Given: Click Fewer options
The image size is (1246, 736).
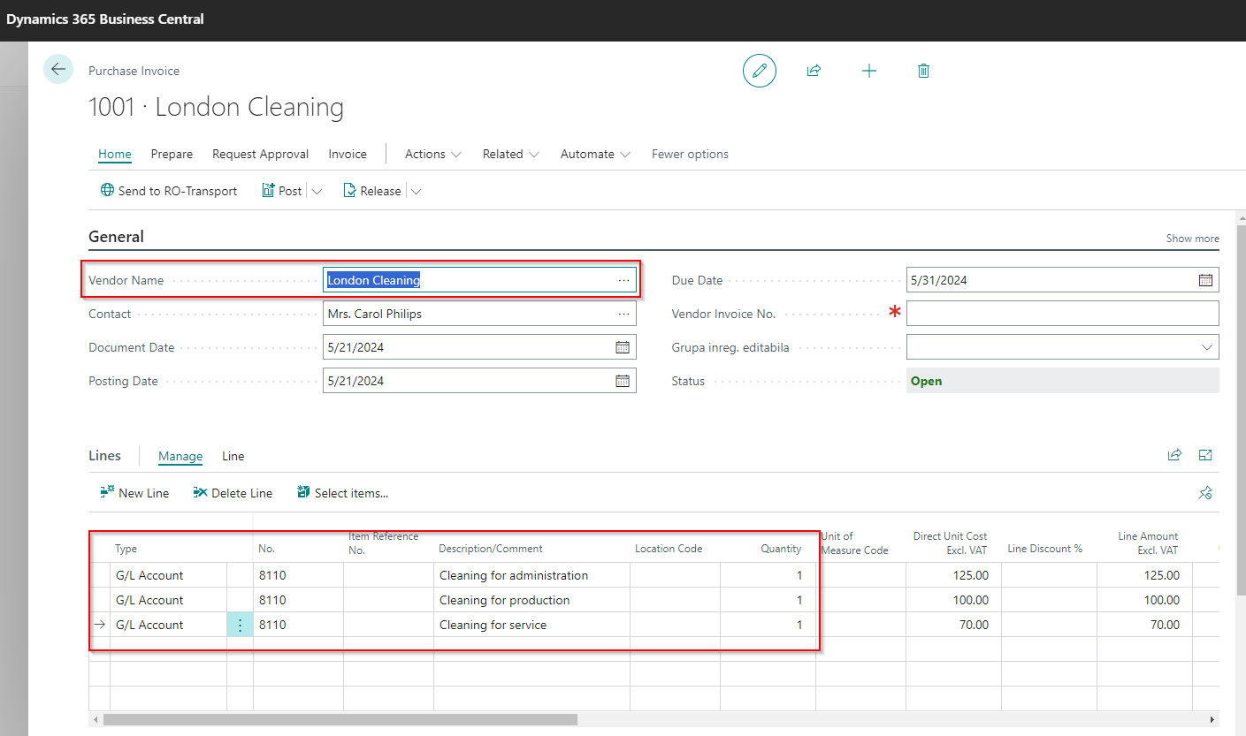Looking at the screenshot, I should pos(690,154).
